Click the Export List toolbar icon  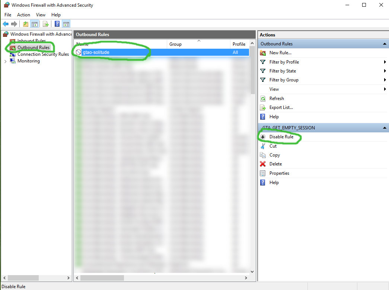coord(46,24)
